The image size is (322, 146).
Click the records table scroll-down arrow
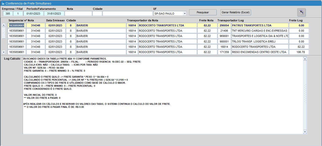[x=4, y=52]
